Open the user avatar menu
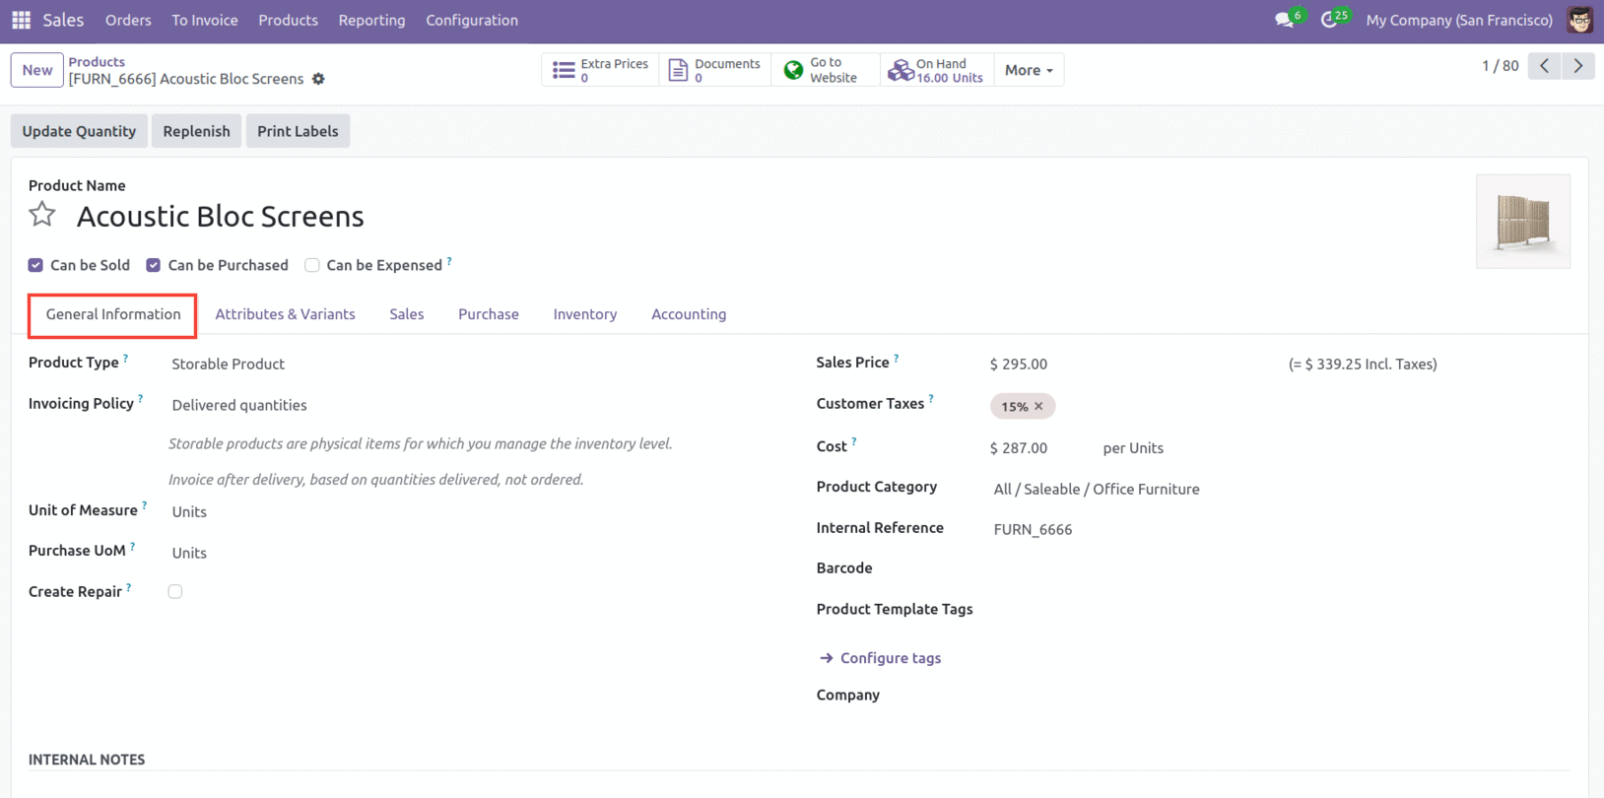Screen dimensions: 1604x798 (x=1580, y=20)
